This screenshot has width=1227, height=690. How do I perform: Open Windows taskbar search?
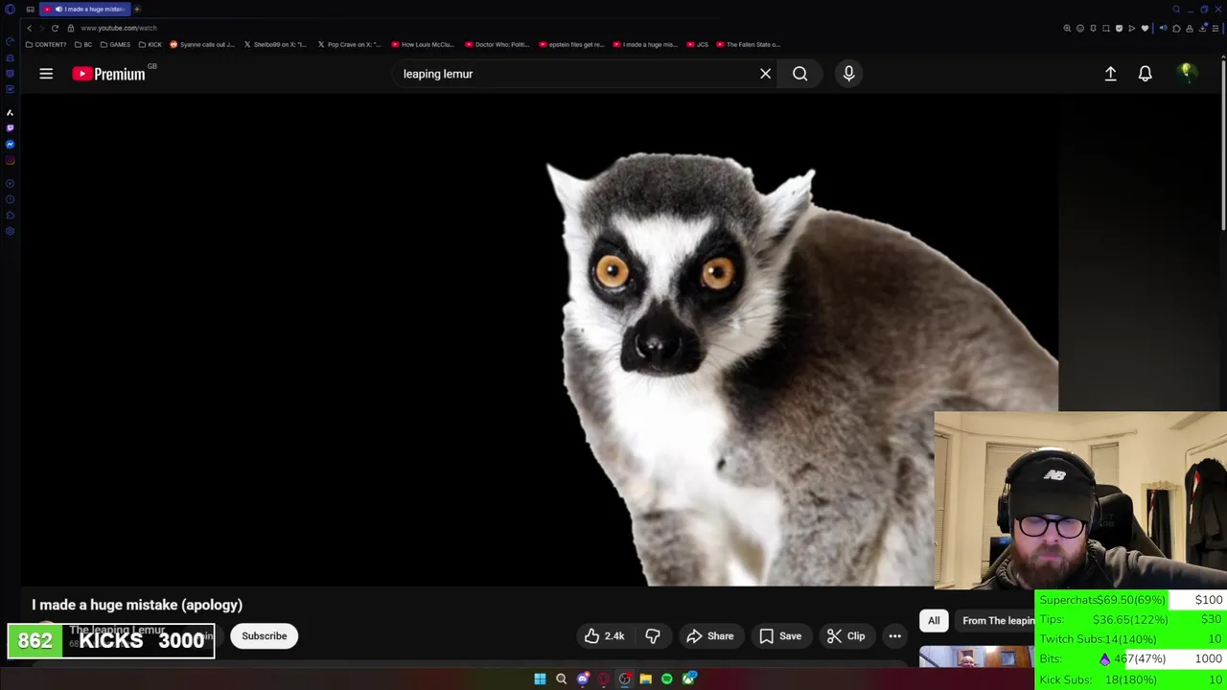(561, 678)
